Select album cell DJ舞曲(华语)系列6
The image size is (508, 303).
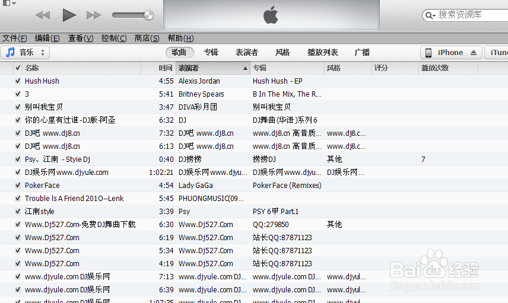pyautogui.click(x=285, y=120)
